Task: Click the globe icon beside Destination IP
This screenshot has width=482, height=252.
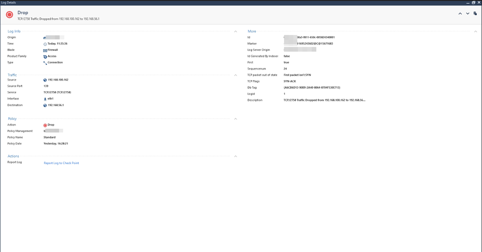Action: 45,105
